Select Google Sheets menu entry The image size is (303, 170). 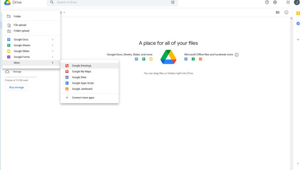31,45
